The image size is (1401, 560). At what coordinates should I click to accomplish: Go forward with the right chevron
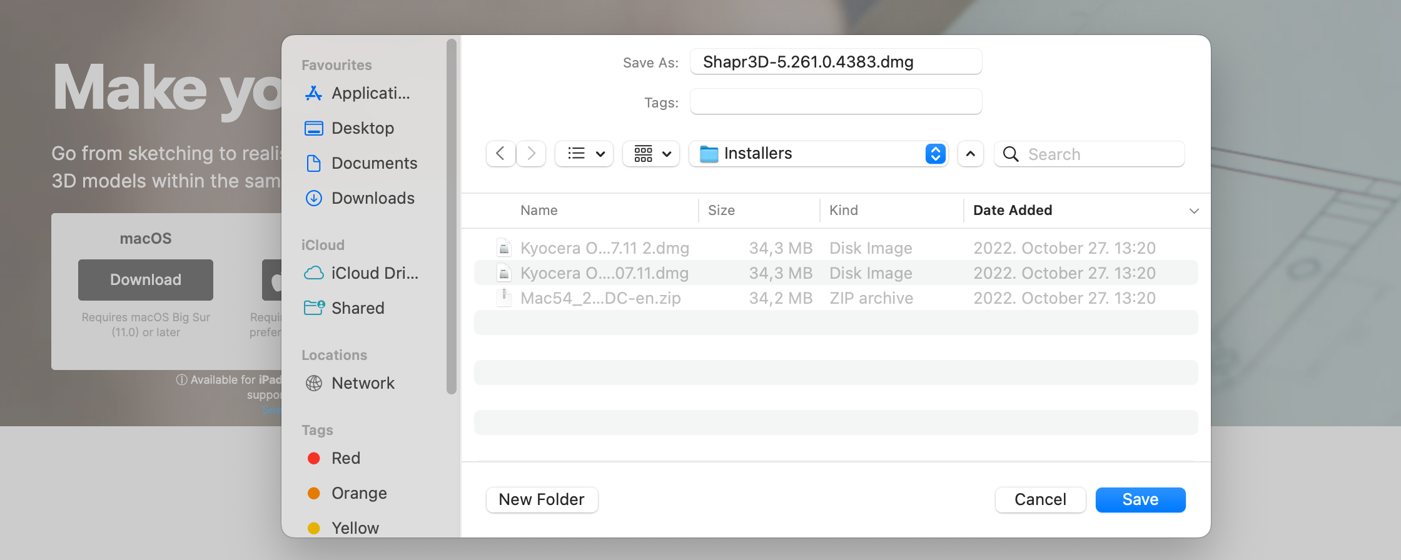(531, 154)
